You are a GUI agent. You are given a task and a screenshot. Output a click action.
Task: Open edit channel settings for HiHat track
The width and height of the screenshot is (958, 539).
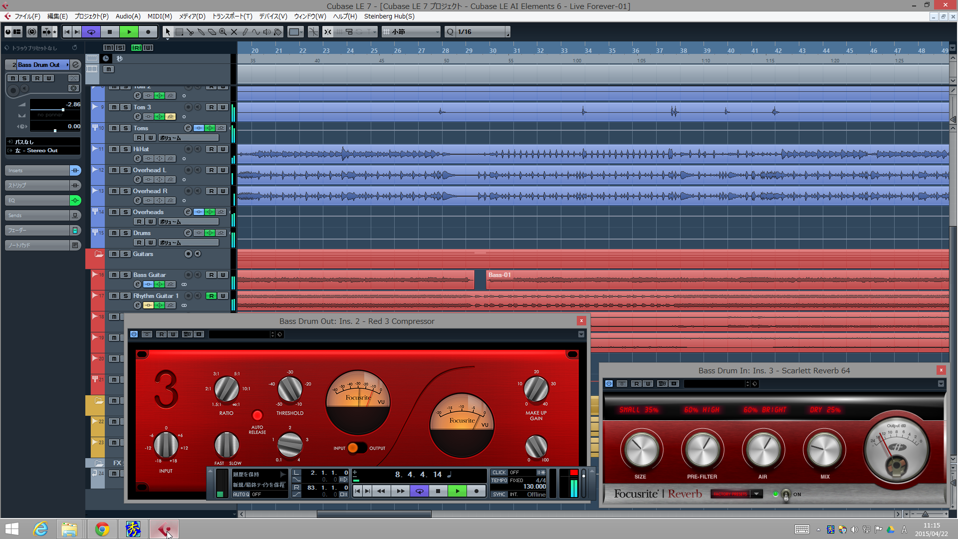(138, 159)
